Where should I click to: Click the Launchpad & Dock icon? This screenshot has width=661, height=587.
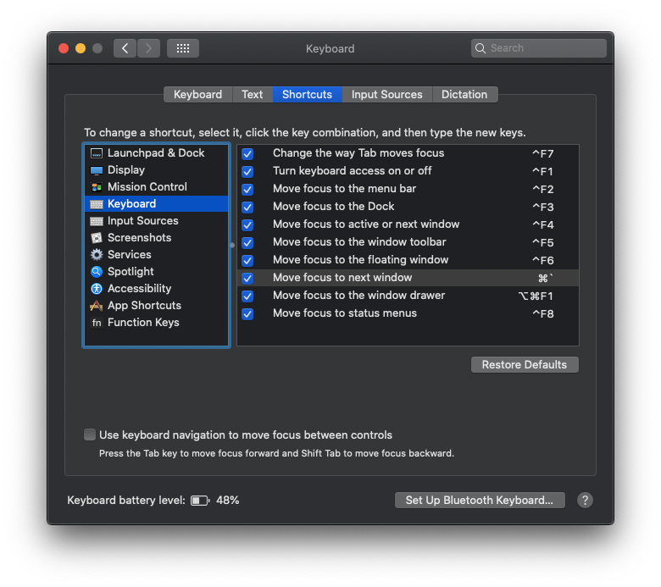97,153
